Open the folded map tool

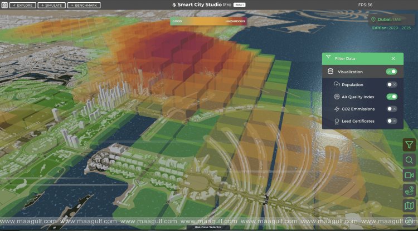coord(409,205)
